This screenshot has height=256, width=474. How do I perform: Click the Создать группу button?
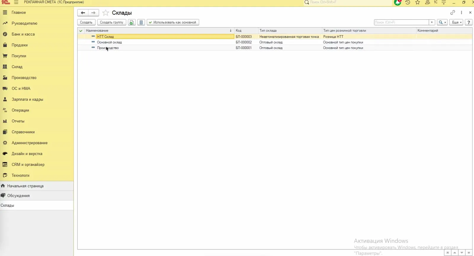click(x=111, y=22)
